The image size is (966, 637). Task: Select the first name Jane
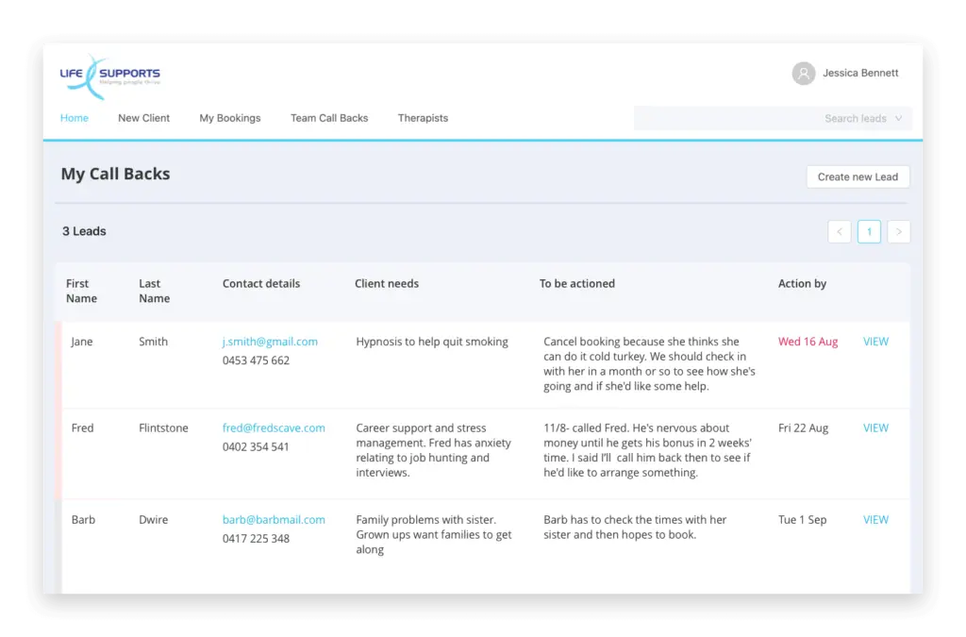tap(82, 342)
